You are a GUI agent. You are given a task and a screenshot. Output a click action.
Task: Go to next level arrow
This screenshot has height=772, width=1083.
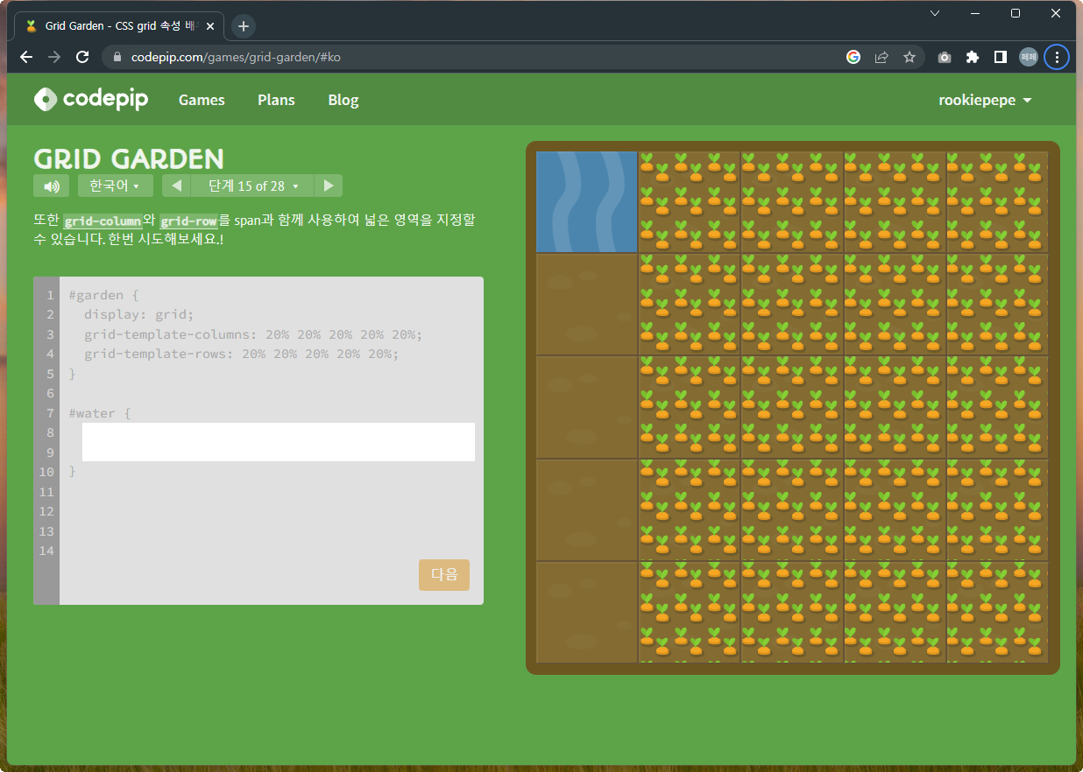[x=329, y=186]
